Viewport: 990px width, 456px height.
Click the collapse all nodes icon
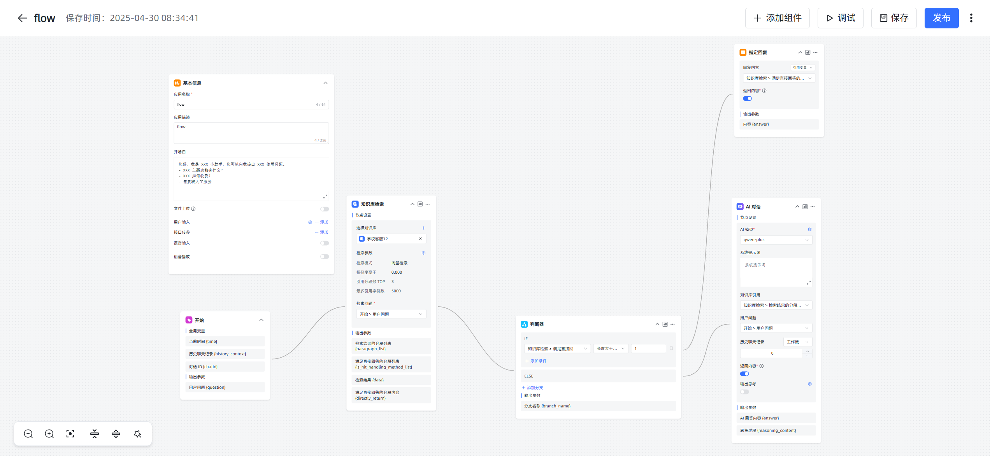(x=95, y=434)
